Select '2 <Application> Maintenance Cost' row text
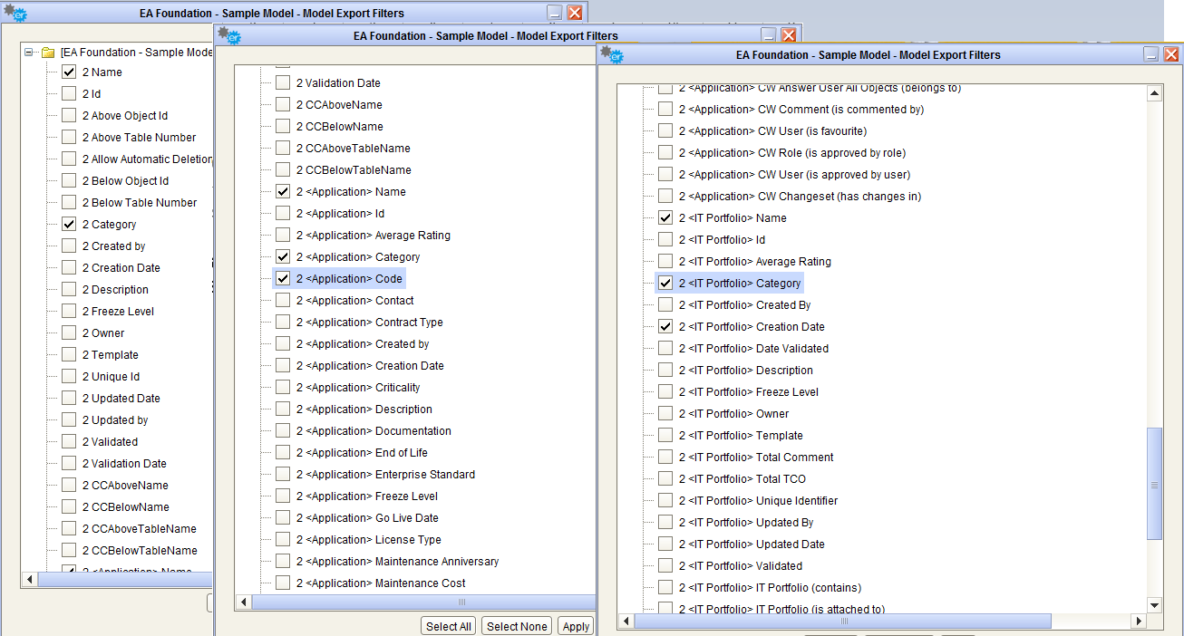Viewport: 1184px width, 636px height. coord(381,583)
